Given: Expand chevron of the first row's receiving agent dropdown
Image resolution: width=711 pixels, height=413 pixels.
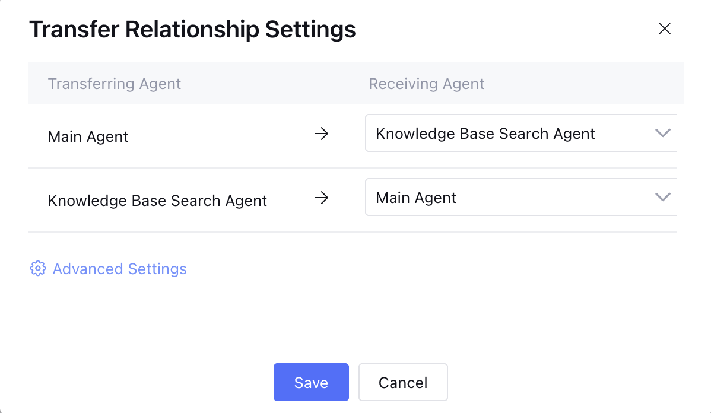Looking at the screenshot, I should click(662, 133).
